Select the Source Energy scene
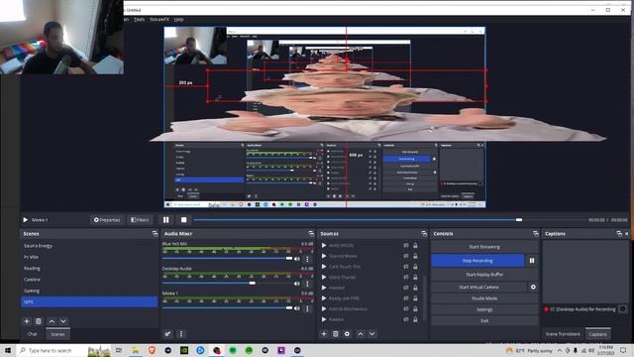The image size is (634, 357). pos(89,246)
